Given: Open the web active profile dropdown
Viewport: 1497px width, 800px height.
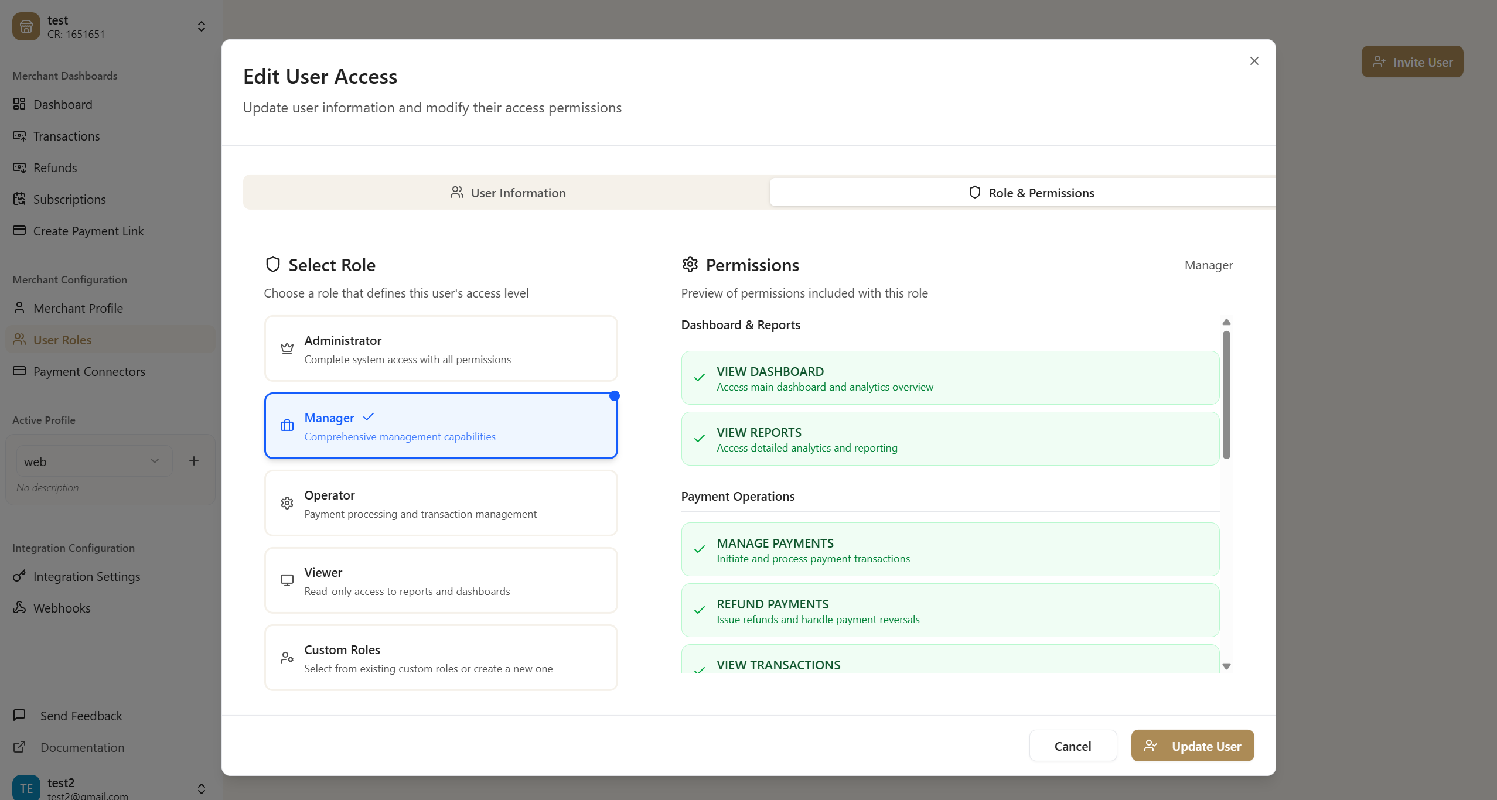Looking at the screenshot, I should tap(93, 461).
